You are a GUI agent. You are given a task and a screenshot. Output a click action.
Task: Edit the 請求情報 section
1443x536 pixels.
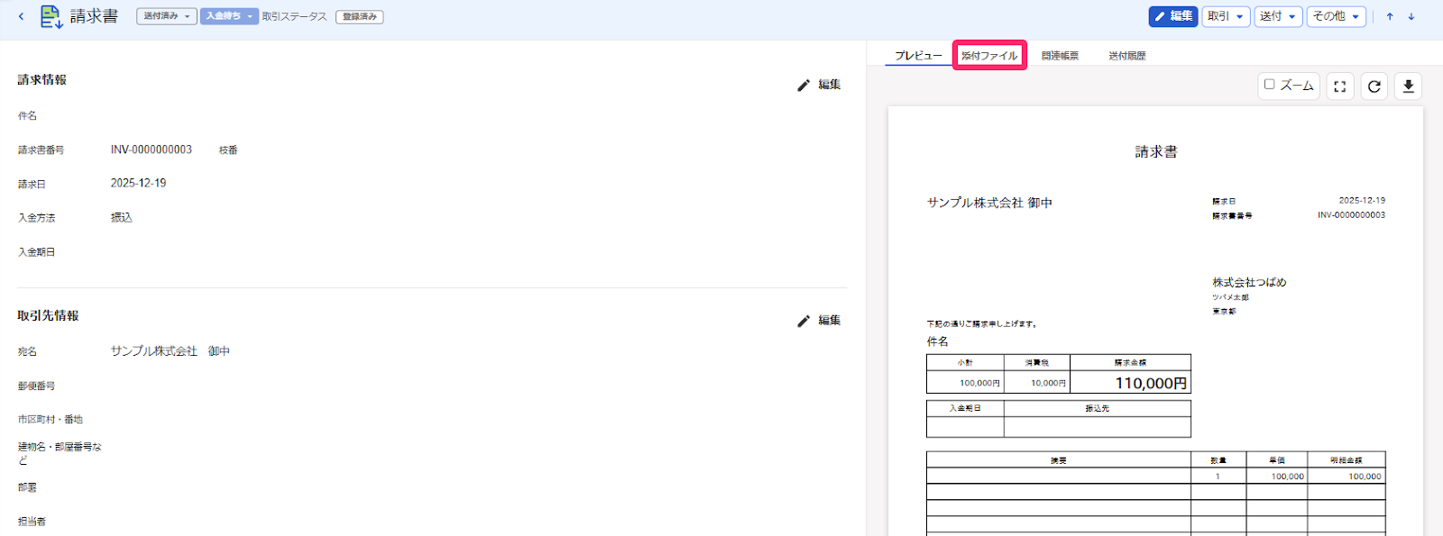click(x=819, y=85)
